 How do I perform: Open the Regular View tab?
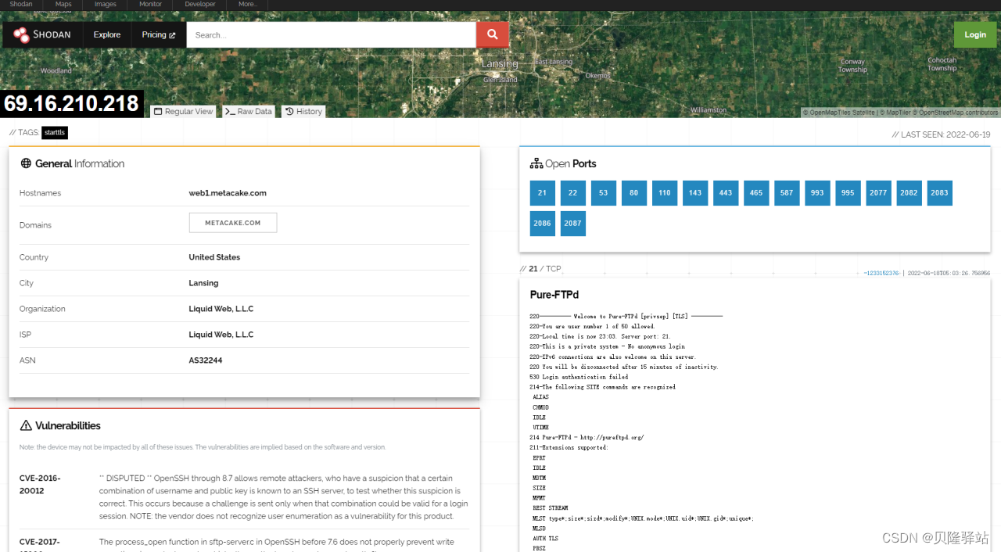click(183, 111)
